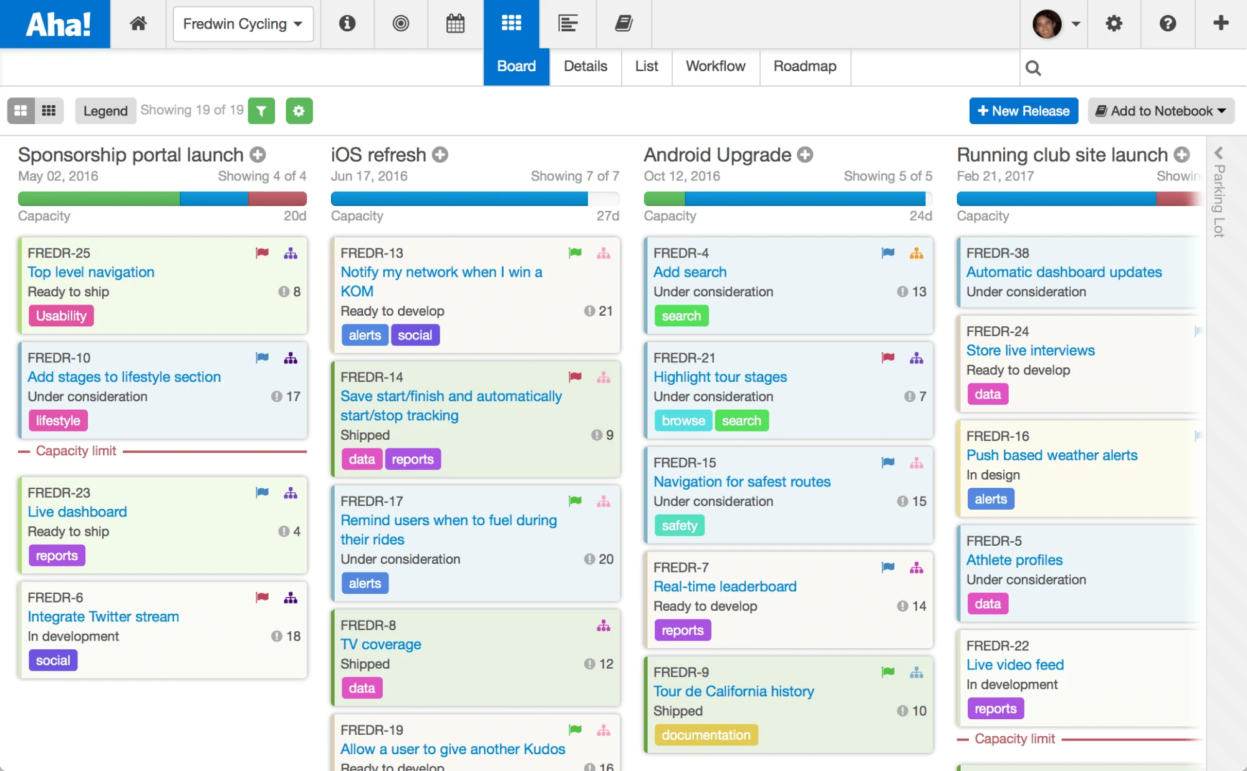Open the Top level navigation feature link
The image size is (1247, 771).
tap(91, 272)
